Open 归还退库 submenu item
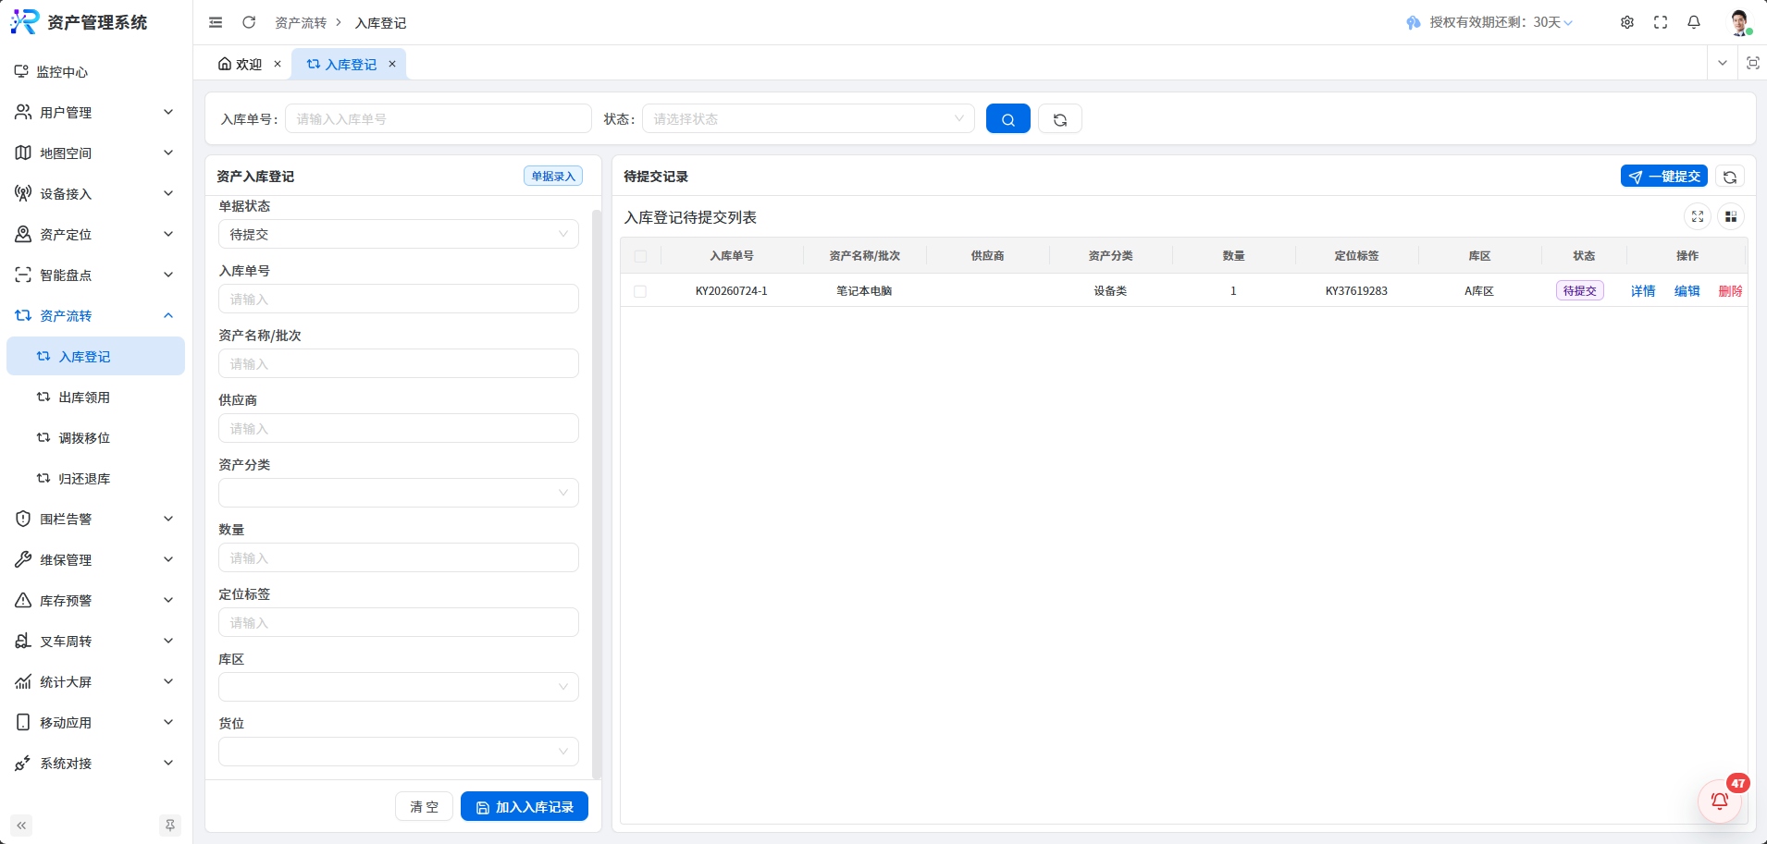This screenshot has height=844, width=1767. click(x=96, y=479)
